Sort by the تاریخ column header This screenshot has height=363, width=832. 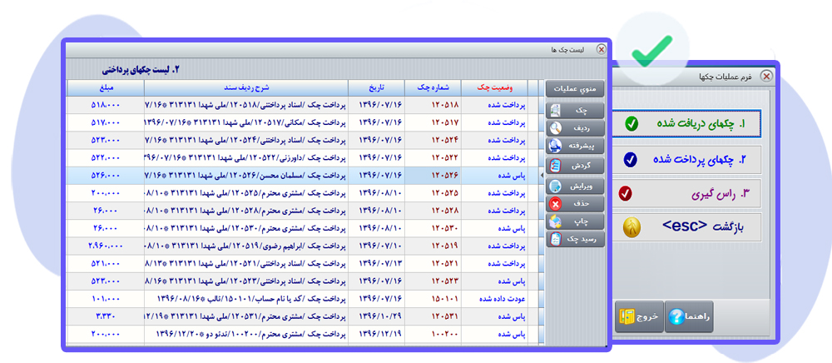[376, 87]
